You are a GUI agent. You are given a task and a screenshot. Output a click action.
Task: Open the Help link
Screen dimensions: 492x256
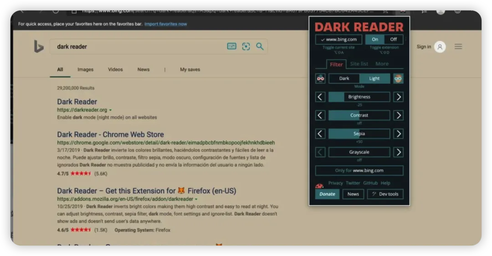385,183
